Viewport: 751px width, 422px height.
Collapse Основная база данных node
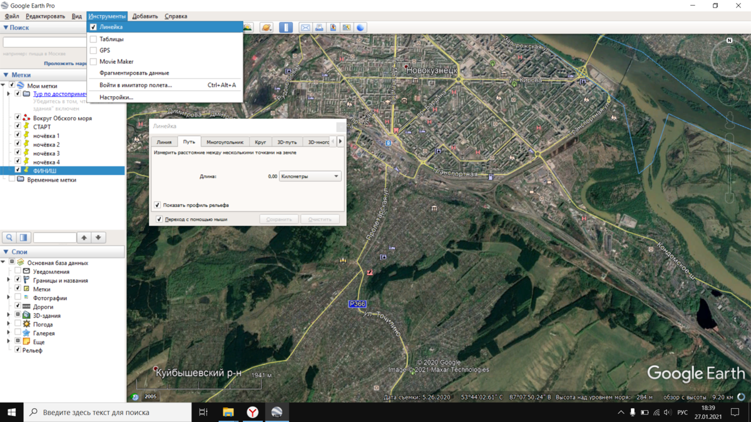pyautogui.click(x=3, y=263)
